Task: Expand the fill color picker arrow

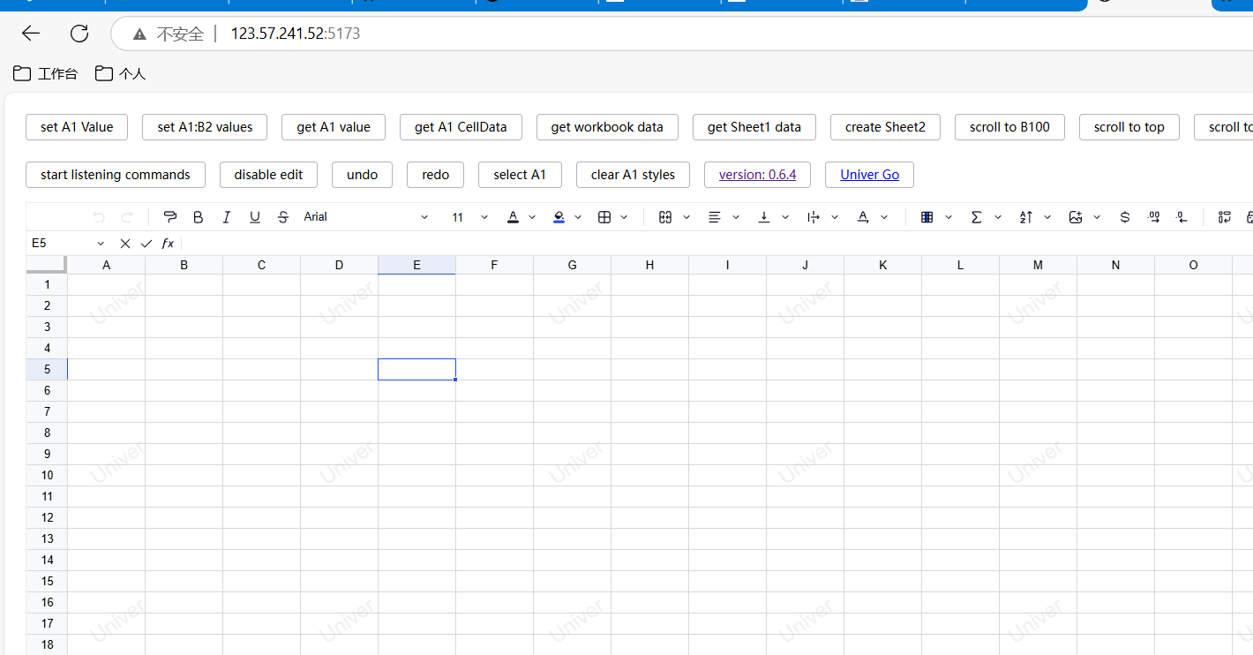Action: (x=578, y=217)
